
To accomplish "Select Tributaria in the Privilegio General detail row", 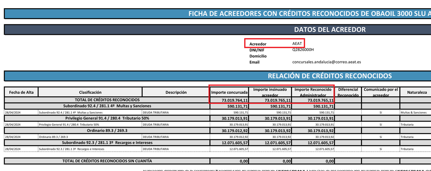I will tap(407, 124).
